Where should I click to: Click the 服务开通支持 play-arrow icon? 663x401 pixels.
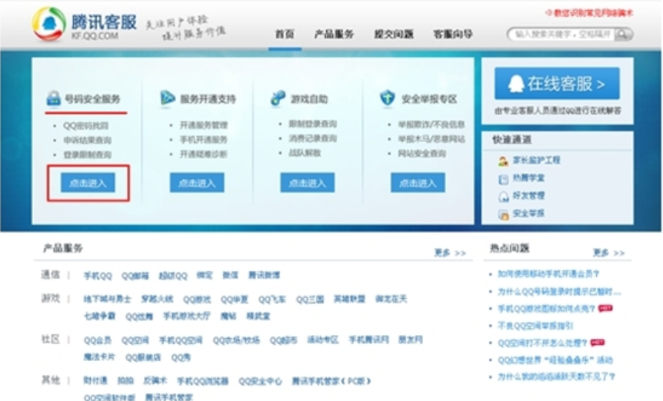(x=168, y=98)
